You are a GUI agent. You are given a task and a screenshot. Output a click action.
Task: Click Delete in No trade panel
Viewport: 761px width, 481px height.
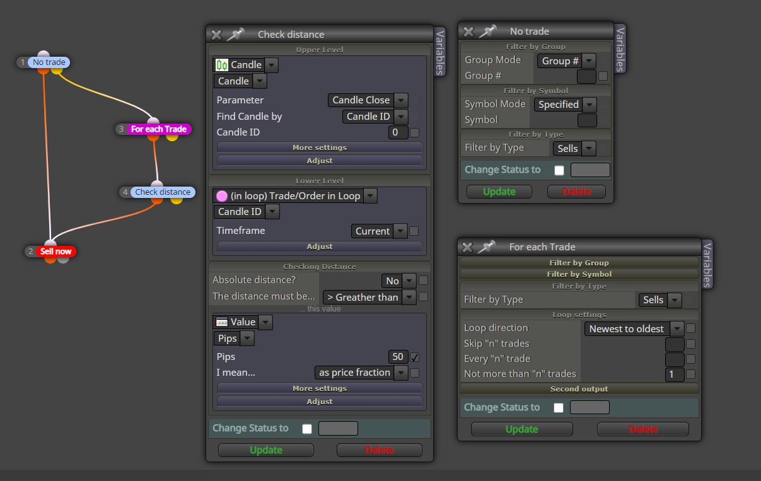coord(576,192)
